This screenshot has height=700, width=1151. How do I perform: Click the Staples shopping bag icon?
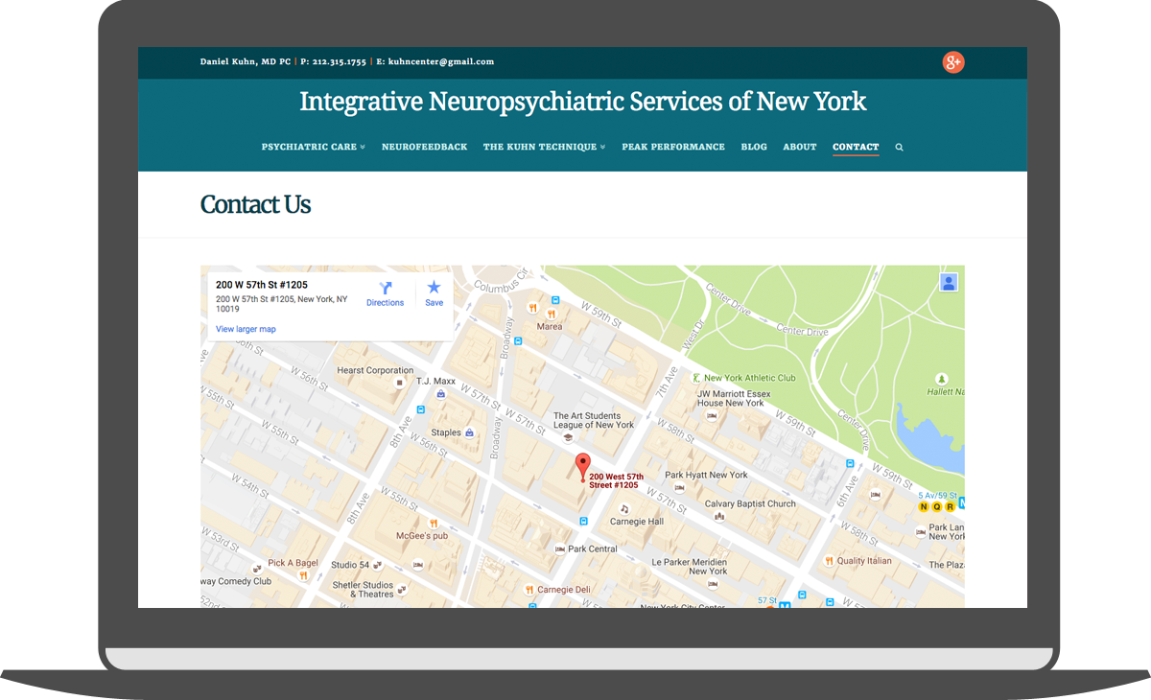(469, 433)
